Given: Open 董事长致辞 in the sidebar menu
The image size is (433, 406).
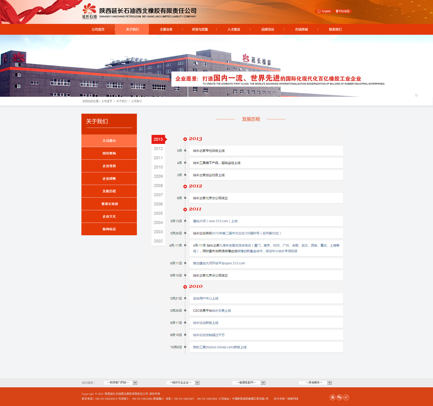Looking at the screenshot, I should click(x=109, y=204).
